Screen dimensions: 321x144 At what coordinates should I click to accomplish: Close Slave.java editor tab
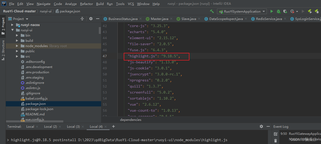(x=199, y=19)
